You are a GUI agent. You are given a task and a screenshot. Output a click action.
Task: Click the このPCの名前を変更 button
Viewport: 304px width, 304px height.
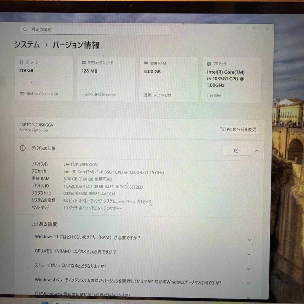click(237, 129)
